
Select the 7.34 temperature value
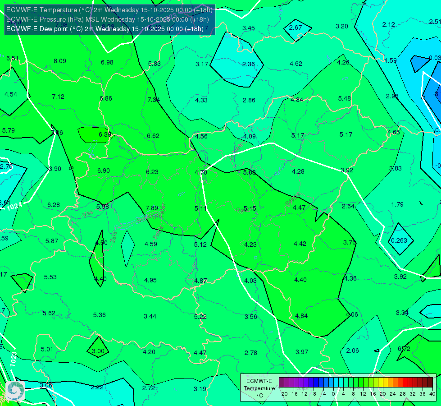154,100
